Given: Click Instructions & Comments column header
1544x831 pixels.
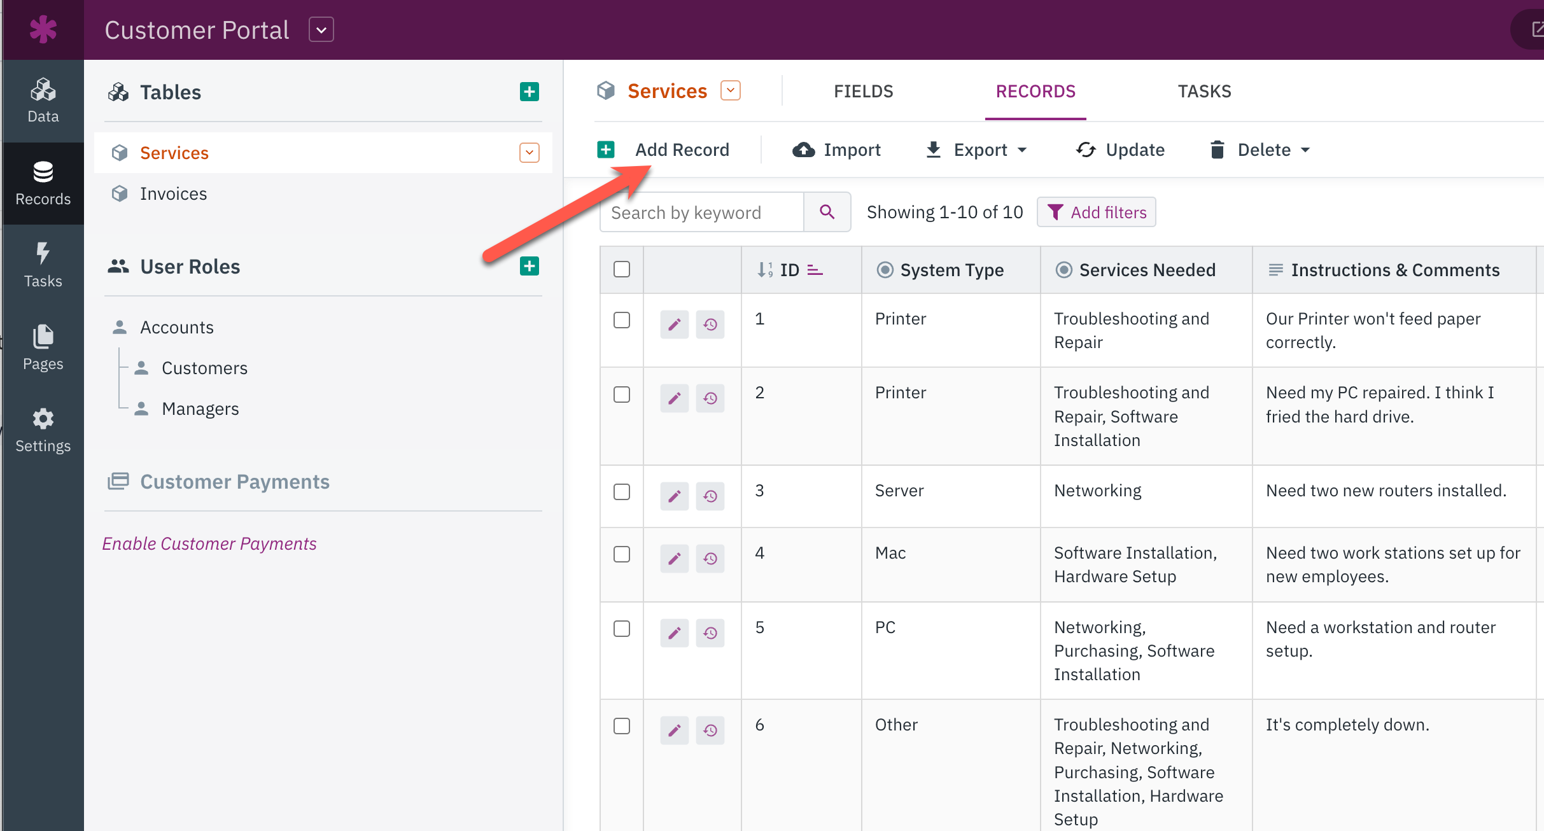Looking at the screenshot, I should 1395,270.
